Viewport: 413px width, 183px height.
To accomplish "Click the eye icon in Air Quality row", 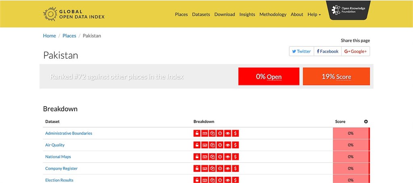I will (228, 145).
